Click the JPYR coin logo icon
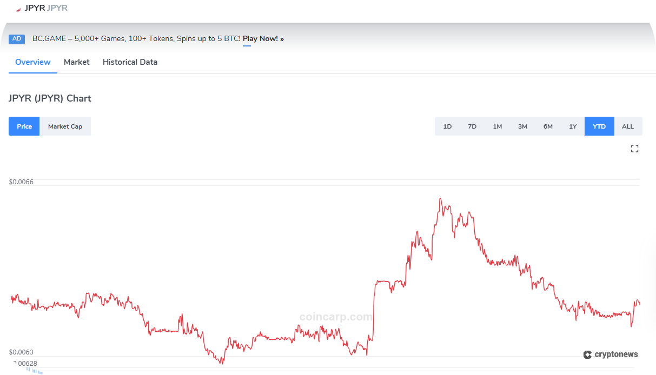This screenshot has width=656, height=375. (x=18, y=9)
